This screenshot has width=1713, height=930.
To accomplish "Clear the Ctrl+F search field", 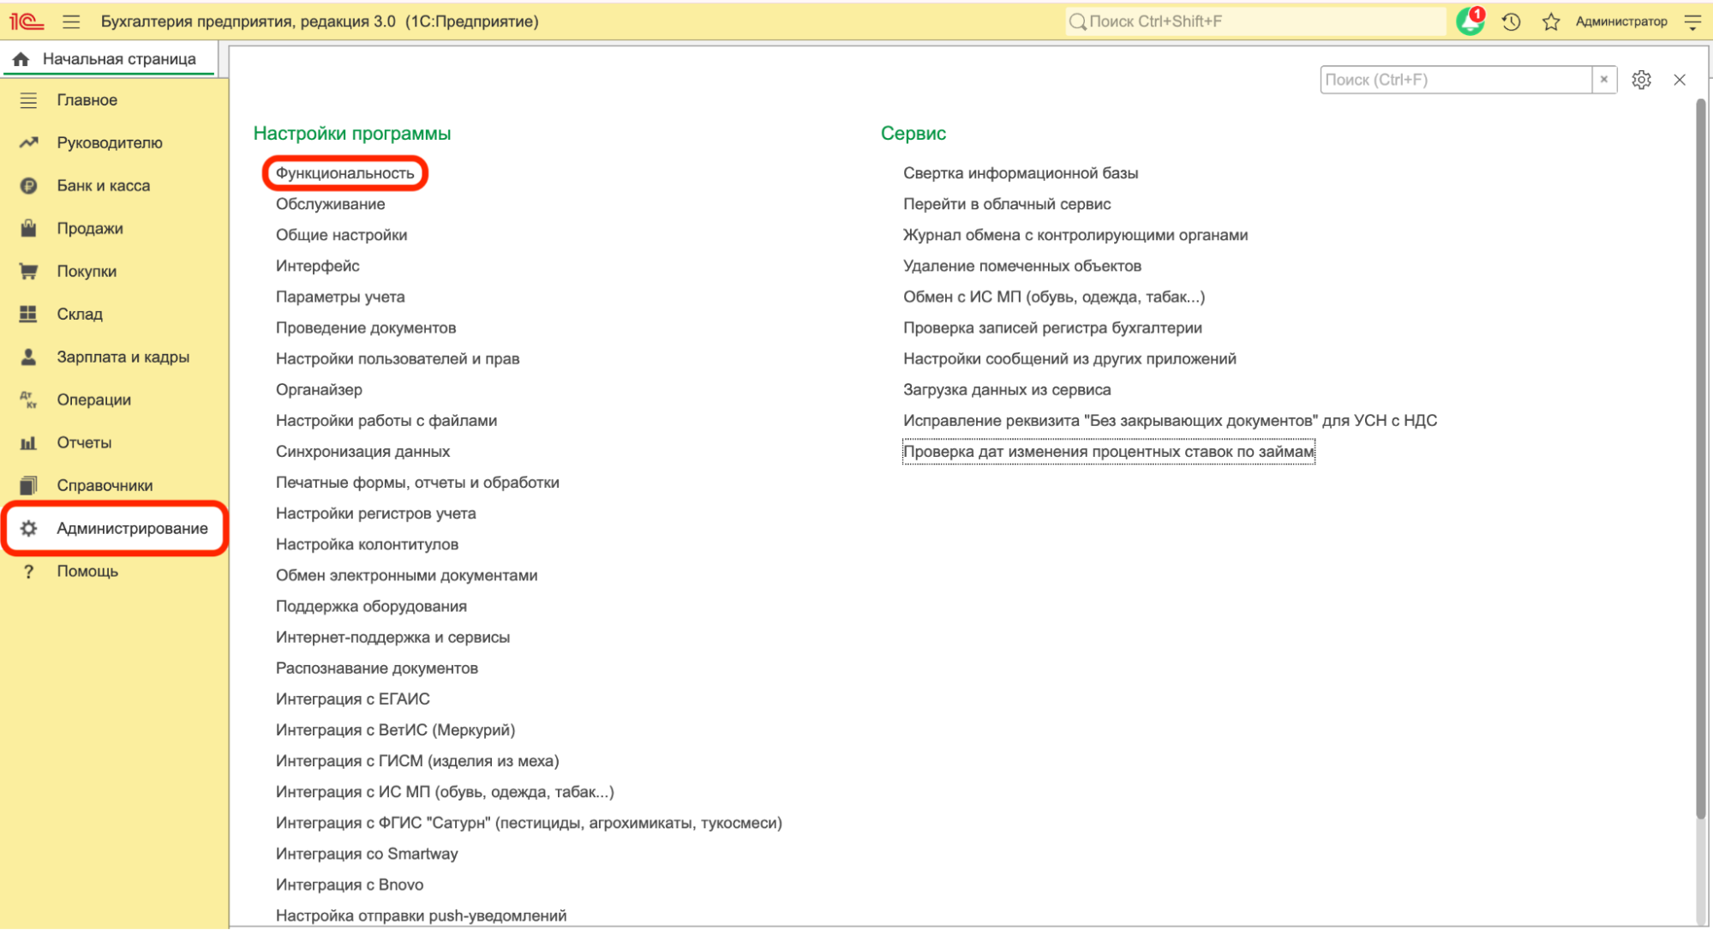I will tap(1604, 80).
